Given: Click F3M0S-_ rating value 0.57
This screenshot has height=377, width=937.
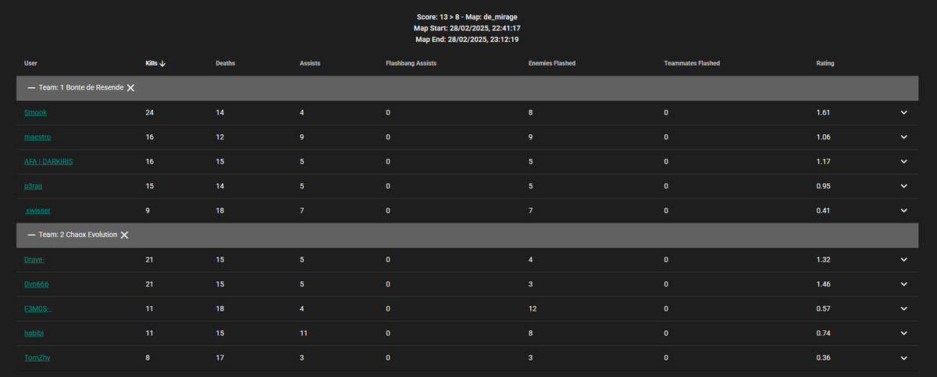Looking at the screenshot, I should [823, 308].
